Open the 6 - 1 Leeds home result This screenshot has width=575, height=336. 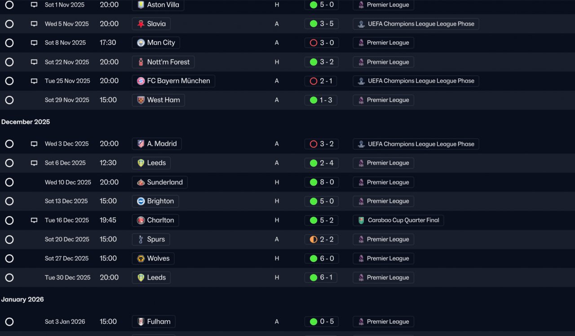tap(321, 278)
